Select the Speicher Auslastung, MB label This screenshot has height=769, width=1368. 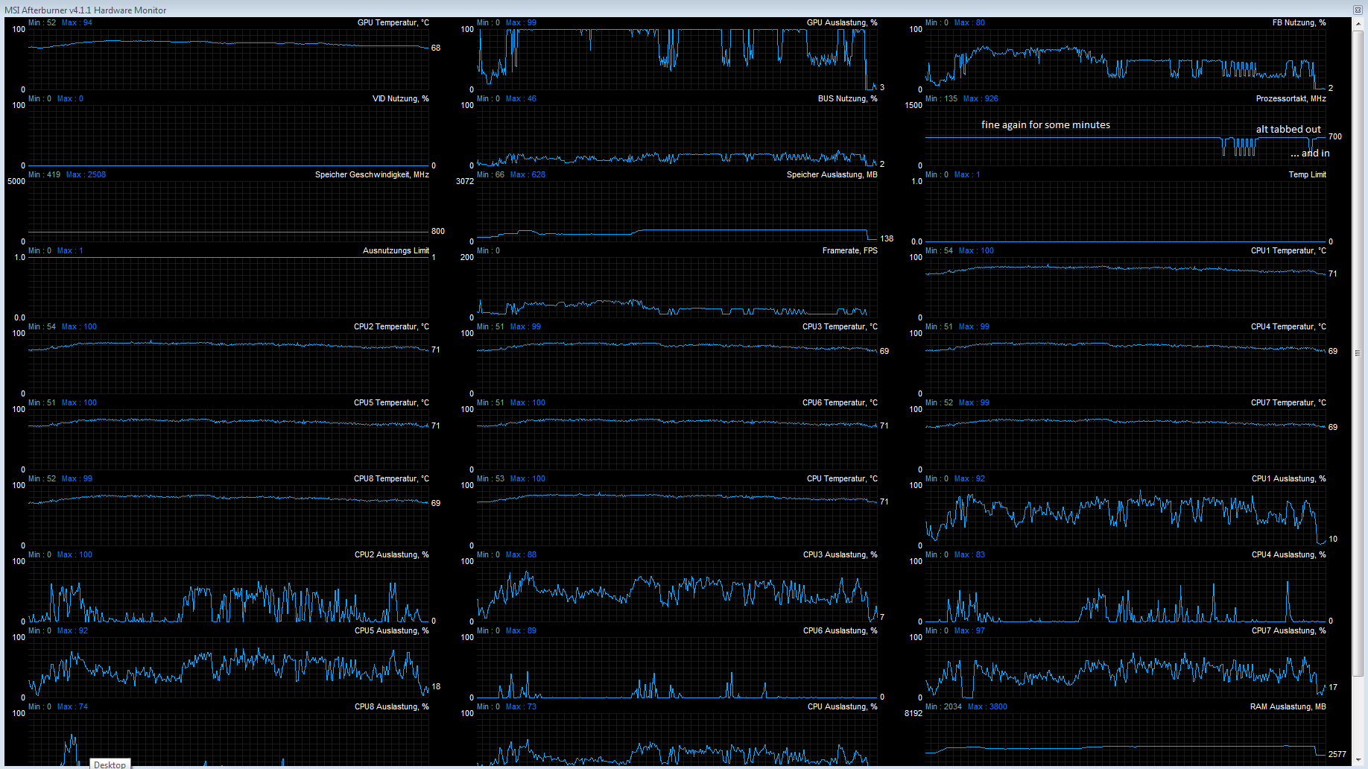tap(832, 175)
